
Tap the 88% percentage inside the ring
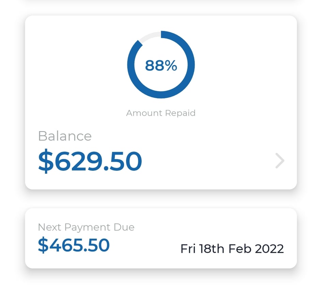[x=161, y=66]
